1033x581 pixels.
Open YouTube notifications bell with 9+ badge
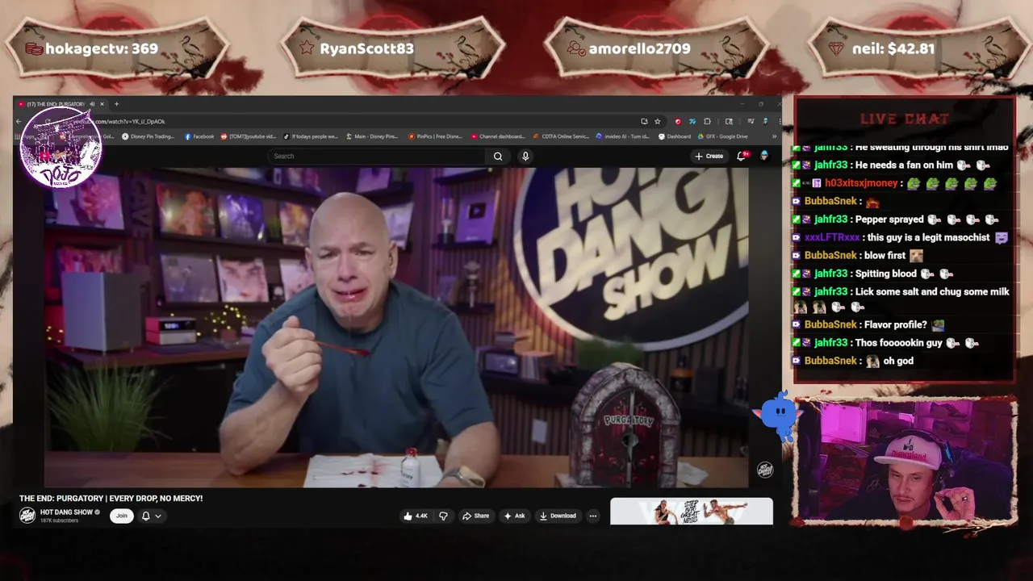(742, 156)
